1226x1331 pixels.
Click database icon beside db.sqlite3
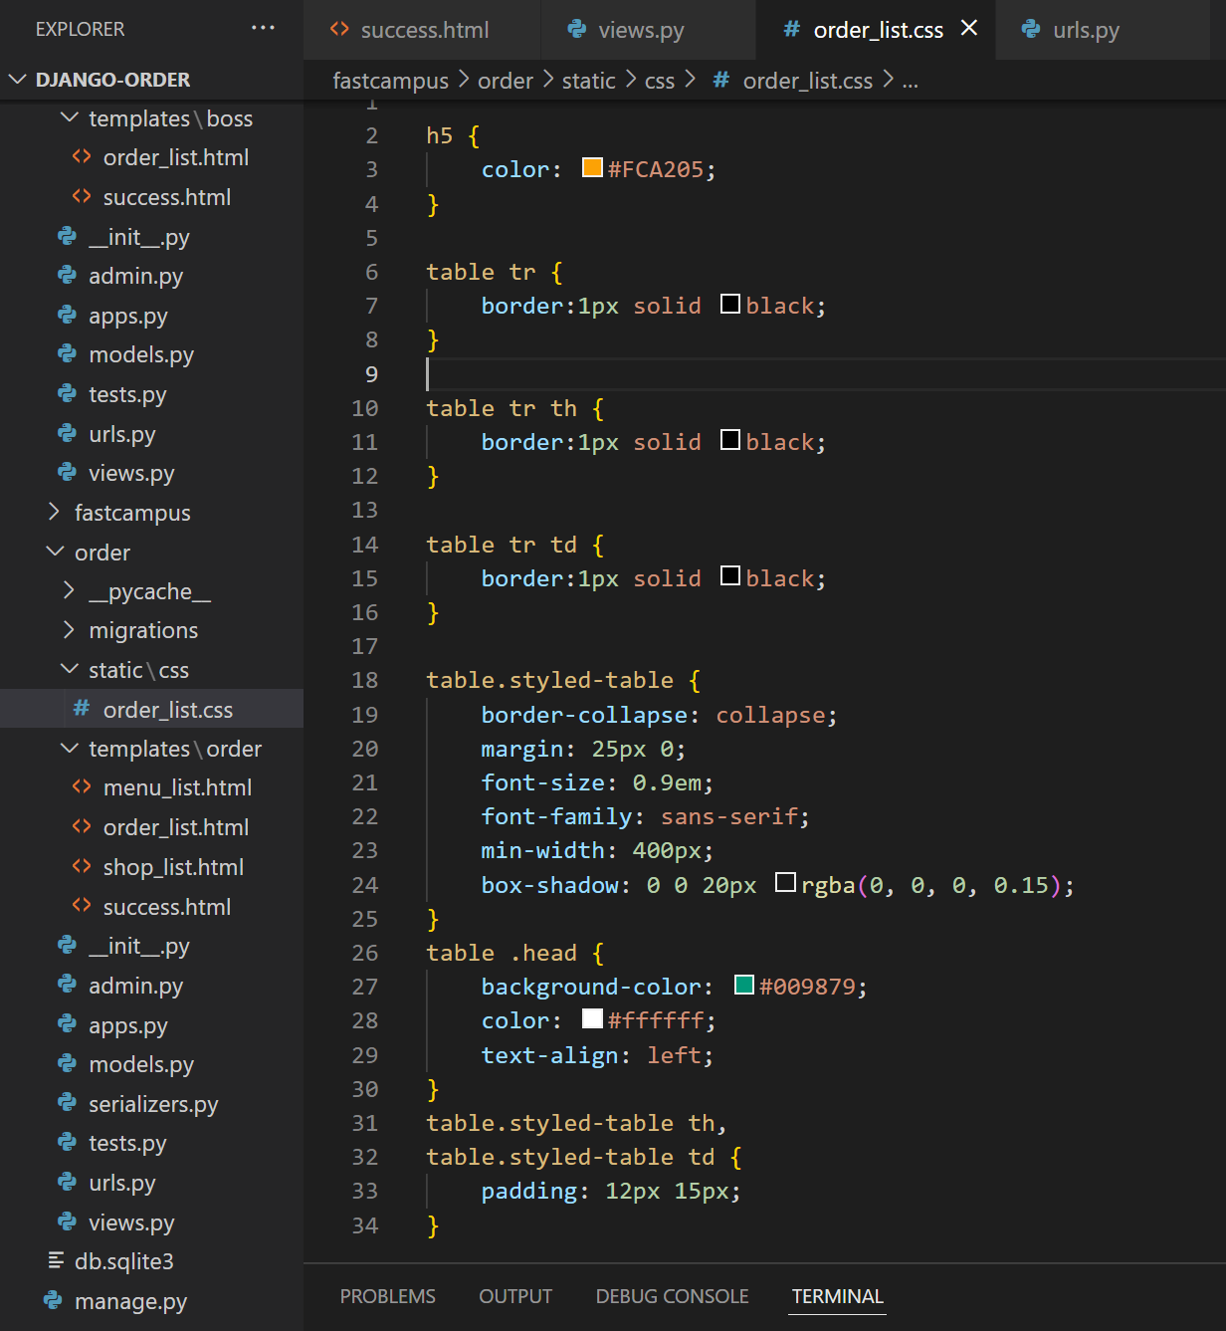click(x=56, y=1260)
